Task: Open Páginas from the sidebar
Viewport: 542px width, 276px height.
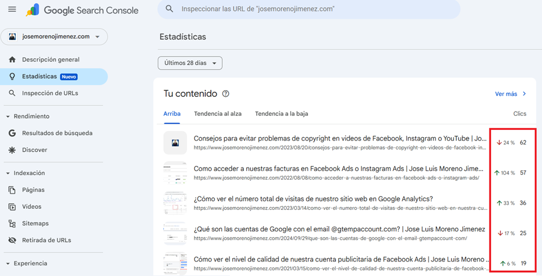Action: point(33,190)
